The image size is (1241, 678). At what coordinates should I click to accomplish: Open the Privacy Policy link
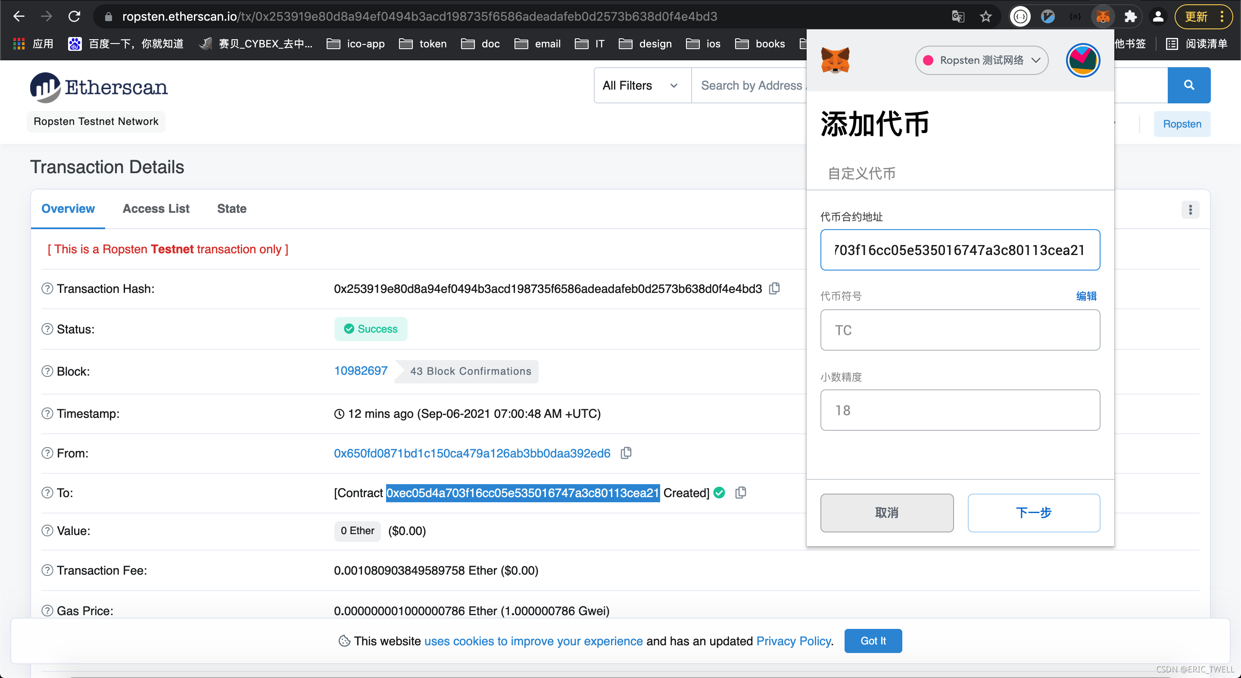point(793,641)
